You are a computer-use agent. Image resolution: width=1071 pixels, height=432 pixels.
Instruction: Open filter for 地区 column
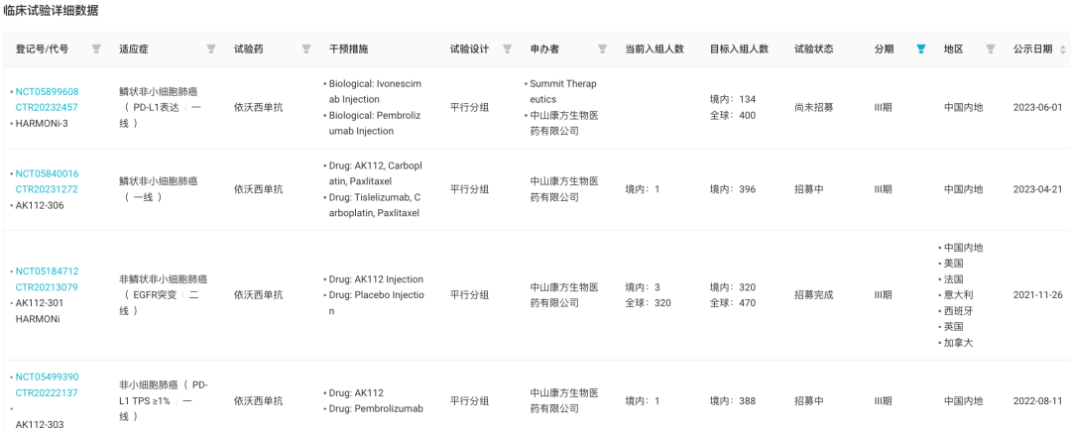click(989, 49)
